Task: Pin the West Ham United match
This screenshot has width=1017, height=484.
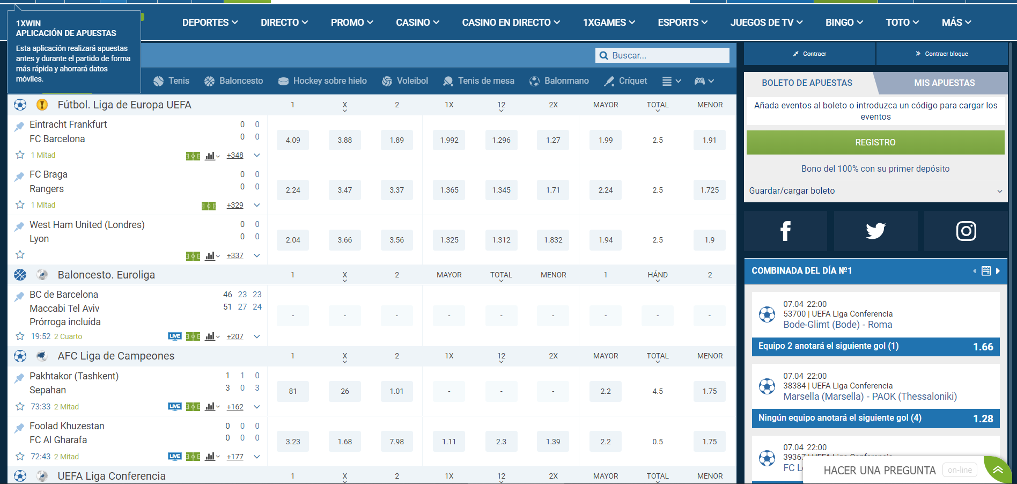Action: pos(19,226)
